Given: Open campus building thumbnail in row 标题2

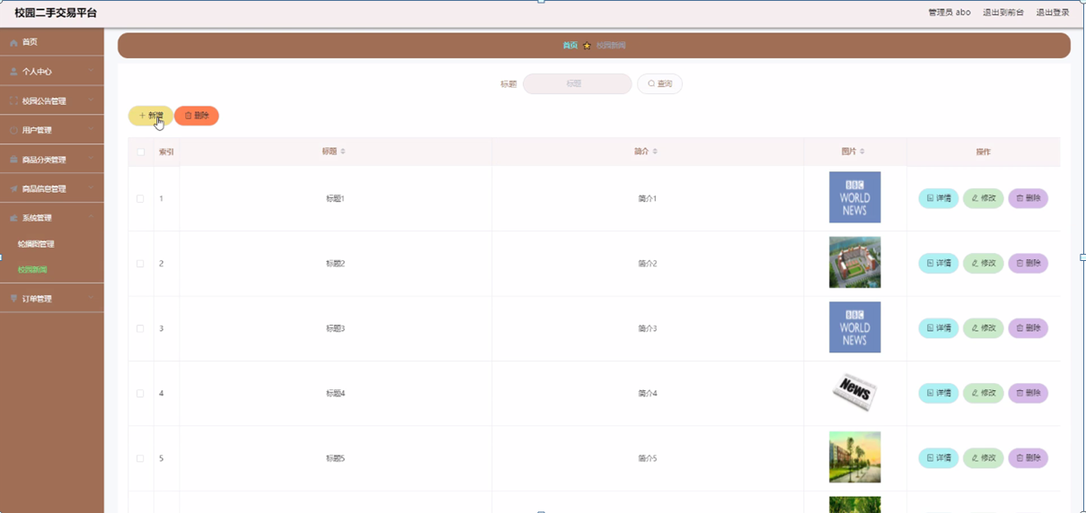Looking at the screenshot, I should tap(855, 262).
